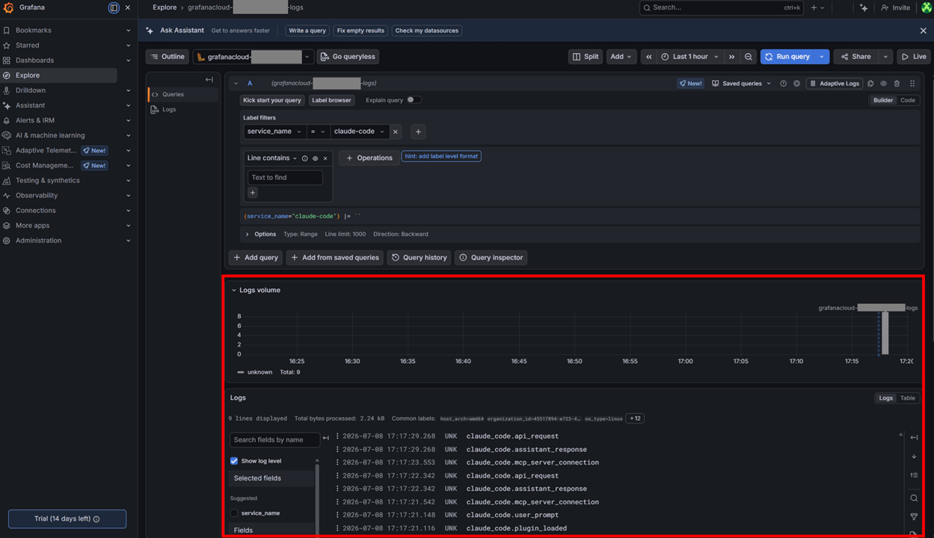This screenshot has height=538, width=934.
Task: Open Starred in the sidebar
Action: tap(27, 46)
